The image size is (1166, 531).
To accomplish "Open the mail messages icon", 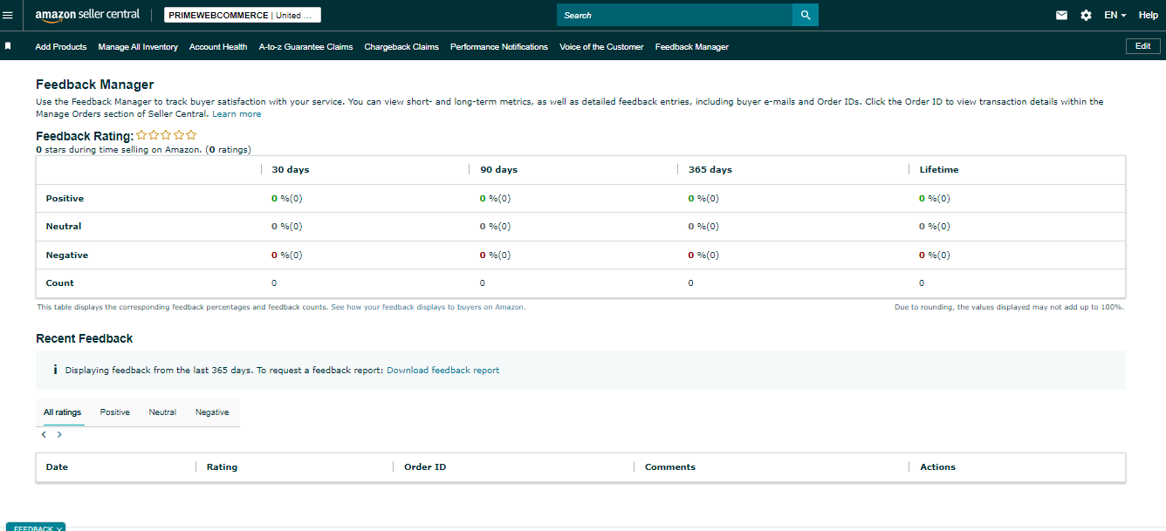I will click(1061, 15).
